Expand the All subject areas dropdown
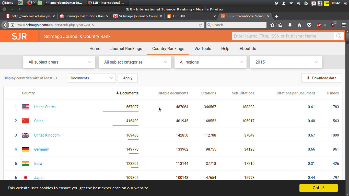 [59, 62]
